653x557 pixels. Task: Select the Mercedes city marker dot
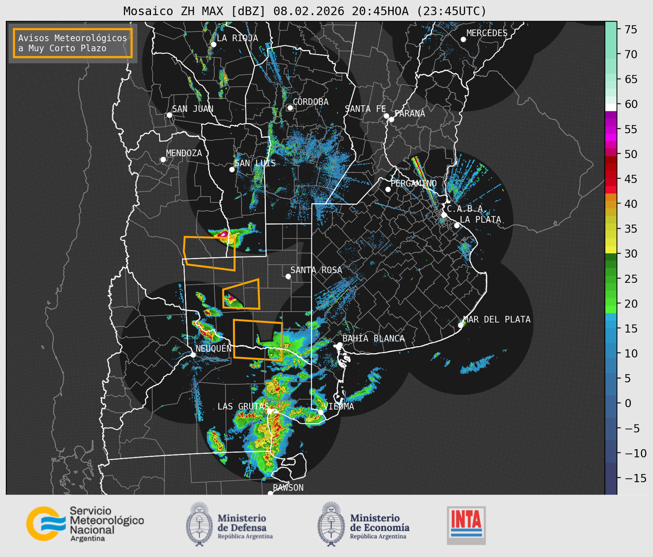click(x=463, y=40)
